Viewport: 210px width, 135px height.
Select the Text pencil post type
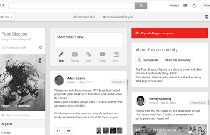(x=61, y=57)
